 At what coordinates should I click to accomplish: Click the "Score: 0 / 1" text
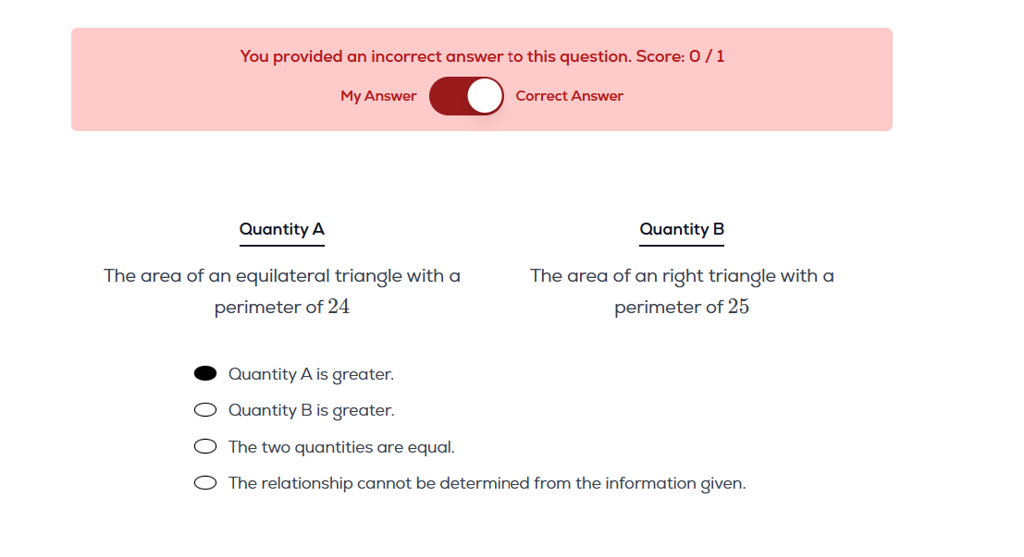coord(681,56)
